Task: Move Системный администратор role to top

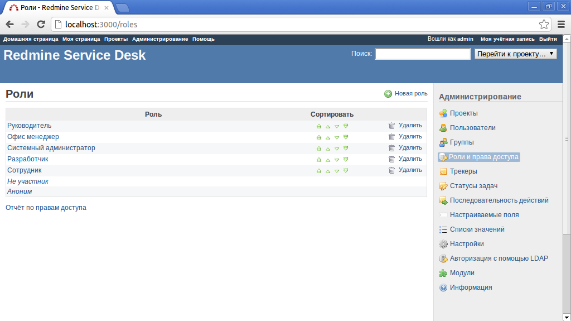Action: click(x=319, y=148)
